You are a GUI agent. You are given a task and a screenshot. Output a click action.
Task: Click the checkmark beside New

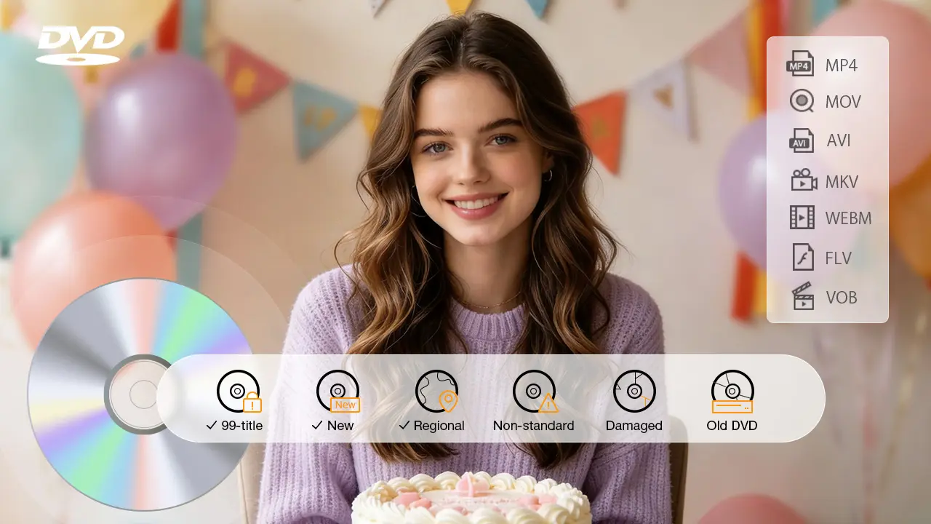[316, 426]
